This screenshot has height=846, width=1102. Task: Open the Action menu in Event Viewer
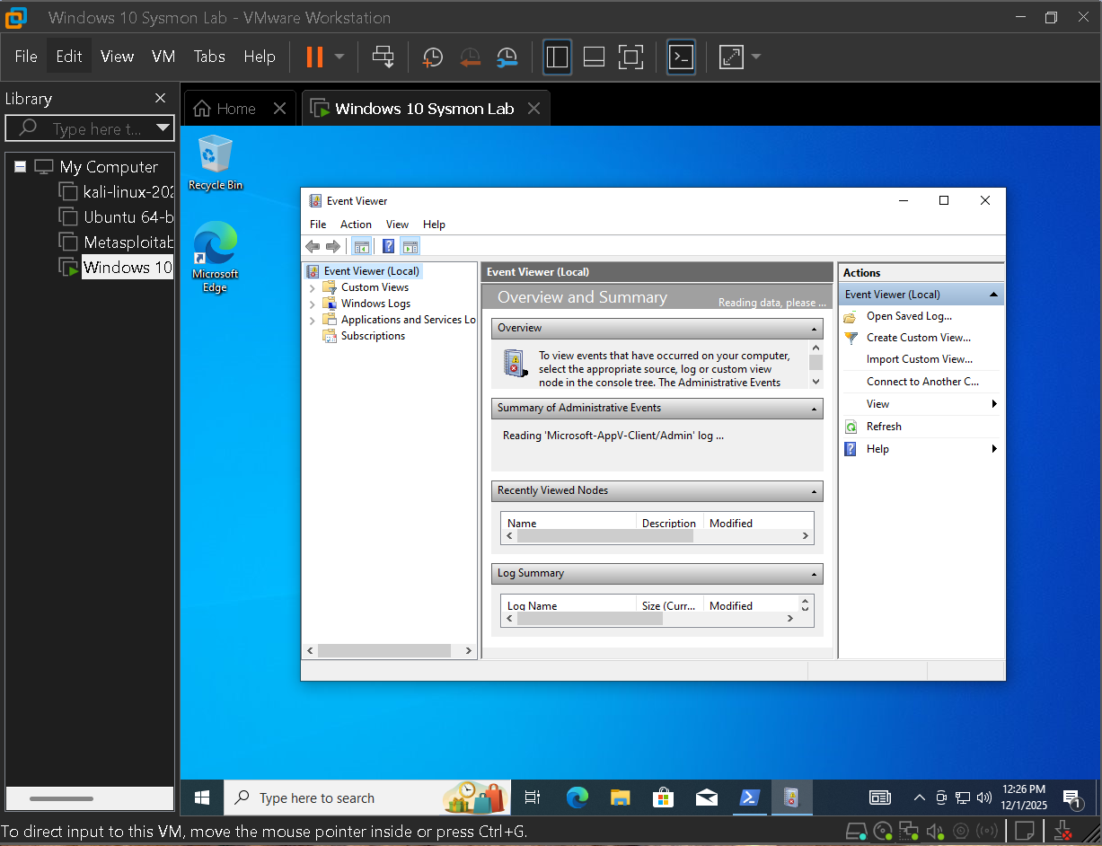click(x=356, y=224)
